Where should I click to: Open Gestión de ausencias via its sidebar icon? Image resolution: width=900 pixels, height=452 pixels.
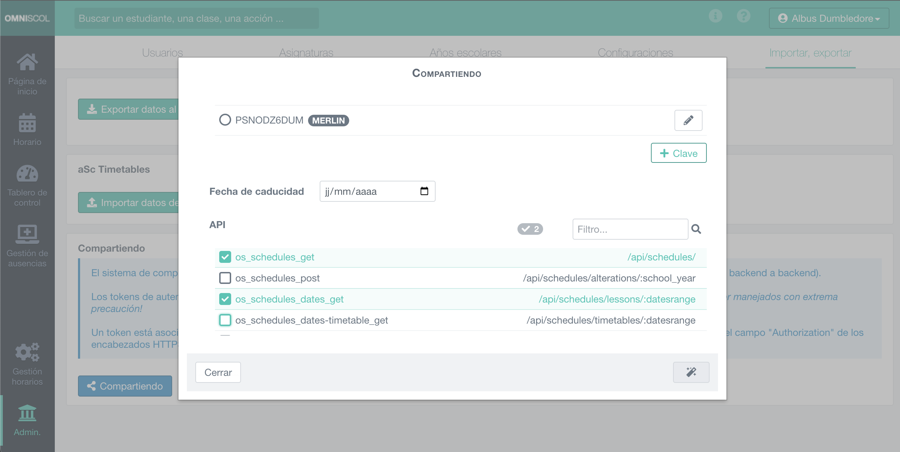pyautogui.click(x=27, y=234)
